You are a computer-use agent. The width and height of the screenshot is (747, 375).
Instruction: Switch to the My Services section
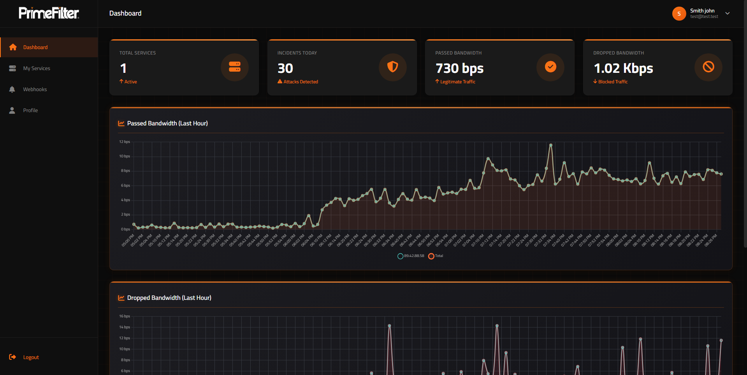36,68
